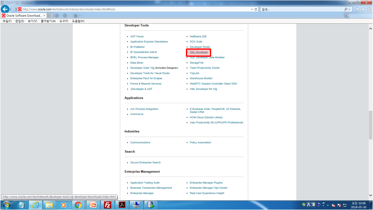Open Developer Suite 10g link
Screen dimensions: 373x210
point(142,68)
